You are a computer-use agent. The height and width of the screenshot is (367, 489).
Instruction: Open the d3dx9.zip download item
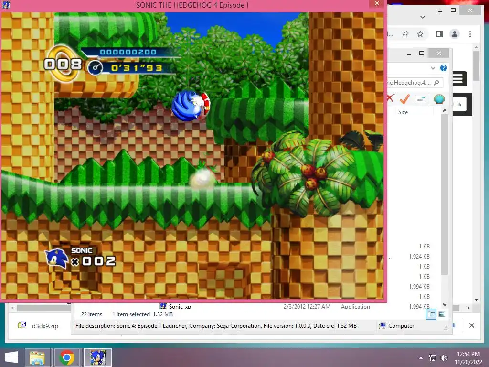pyautogui.click(x=39, y=326)
